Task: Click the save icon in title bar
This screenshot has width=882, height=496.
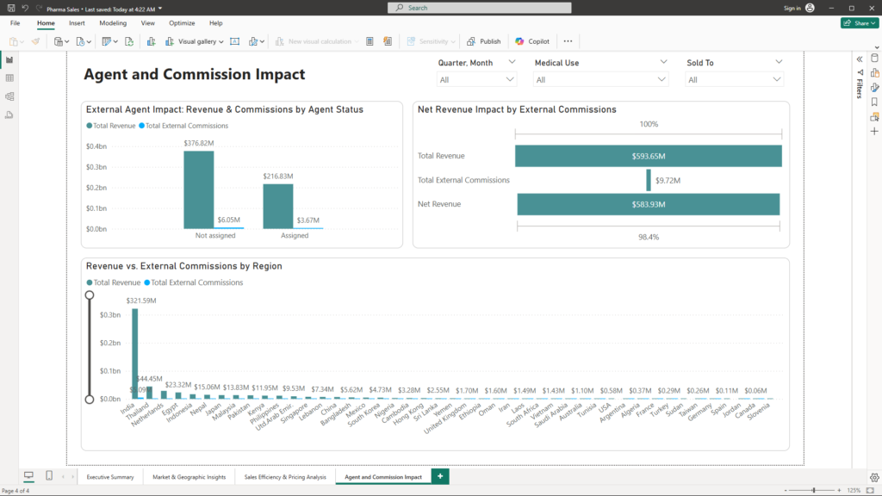Action: (10, 8)
